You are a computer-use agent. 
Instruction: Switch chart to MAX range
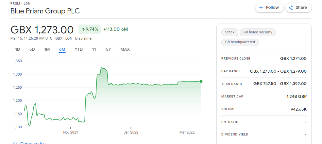(x=125, y=49)
